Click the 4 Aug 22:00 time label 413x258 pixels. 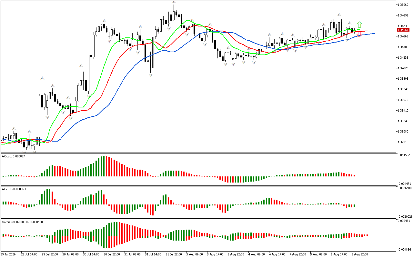pyautogui.click(x=298, y=254)
